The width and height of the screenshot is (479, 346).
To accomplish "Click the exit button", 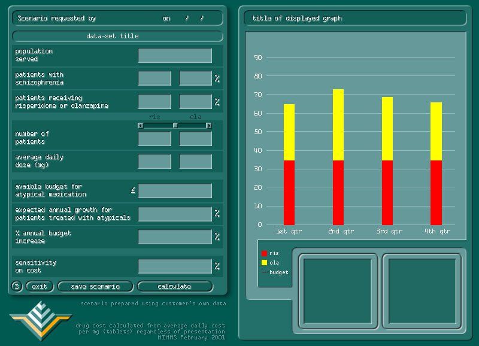I will click(x=40, y=287).
